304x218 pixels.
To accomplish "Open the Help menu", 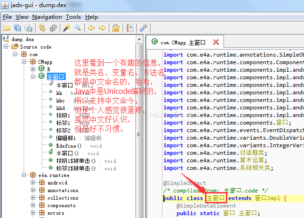I will pos(91,17).
